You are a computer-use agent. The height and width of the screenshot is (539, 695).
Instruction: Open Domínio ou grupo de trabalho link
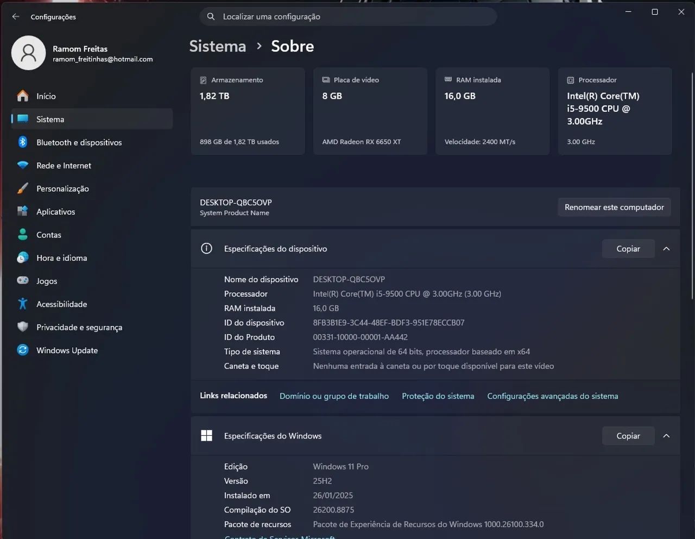(x=334, y=396)
